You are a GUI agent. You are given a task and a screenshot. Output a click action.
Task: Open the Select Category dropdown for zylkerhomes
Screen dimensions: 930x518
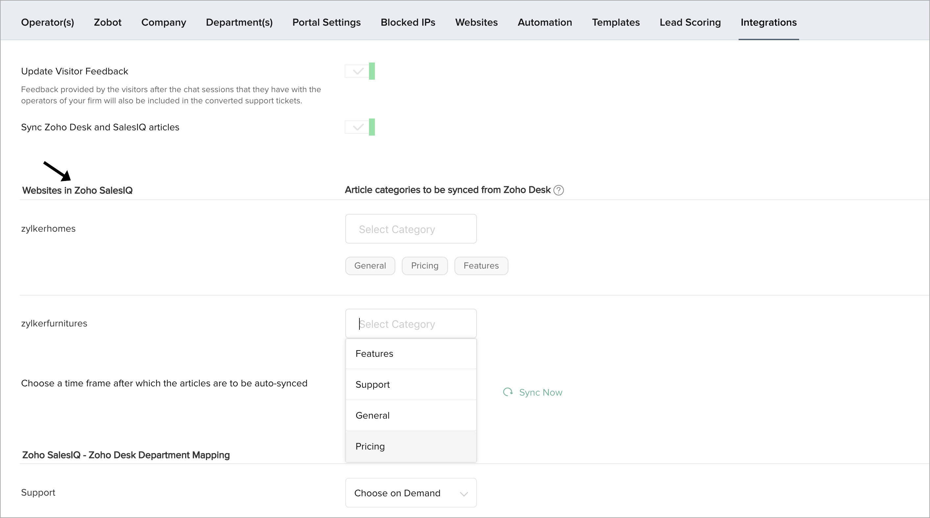410,229
